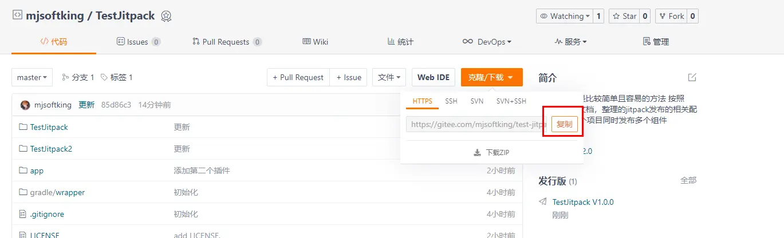Open the 分支 1 branches list
Viewport: 784px width, 238px height.
[x=78, y=77]
